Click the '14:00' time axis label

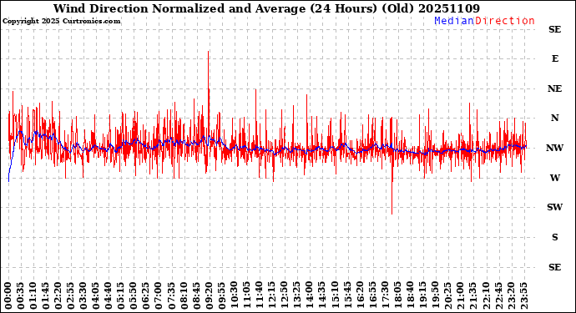pos(310,295)
